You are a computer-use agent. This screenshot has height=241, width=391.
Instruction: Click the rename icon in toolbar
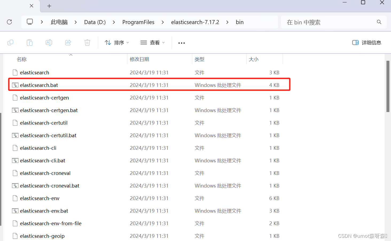click(49, 43)
